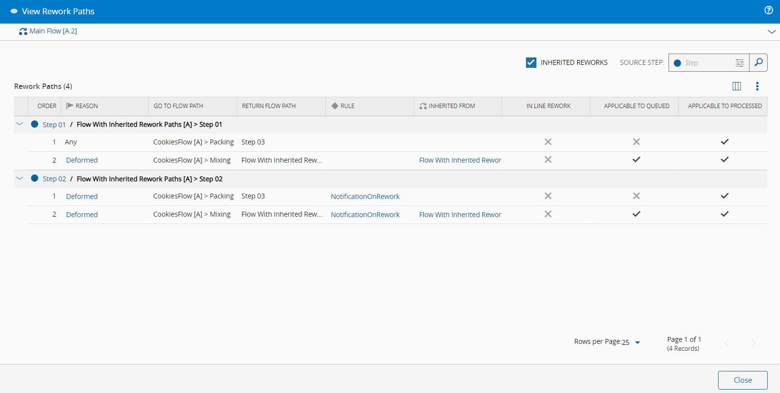Viewport: 780px width, 393px height.
Task: Collapse the Step 02 group row
Action: click(x=20, y=179)
